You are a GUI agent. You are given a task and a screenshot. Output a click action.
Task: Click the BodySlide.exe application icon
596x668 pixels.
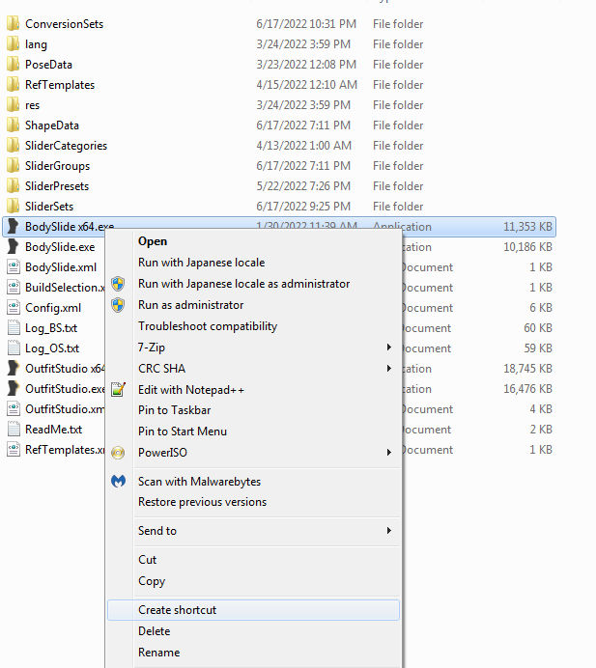tap(14, 247)
